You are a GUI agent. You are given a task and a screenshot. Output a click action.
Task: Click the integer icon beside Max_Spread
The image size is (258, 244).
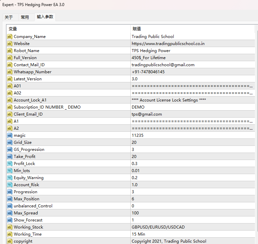tap(10, 213)
